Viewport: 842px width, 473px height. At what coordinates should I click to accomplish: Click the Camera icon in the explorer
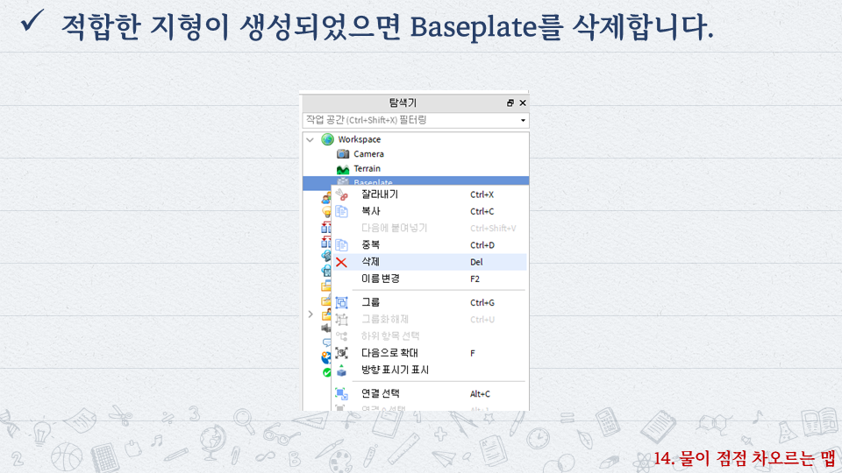click(x=343, y=154)
